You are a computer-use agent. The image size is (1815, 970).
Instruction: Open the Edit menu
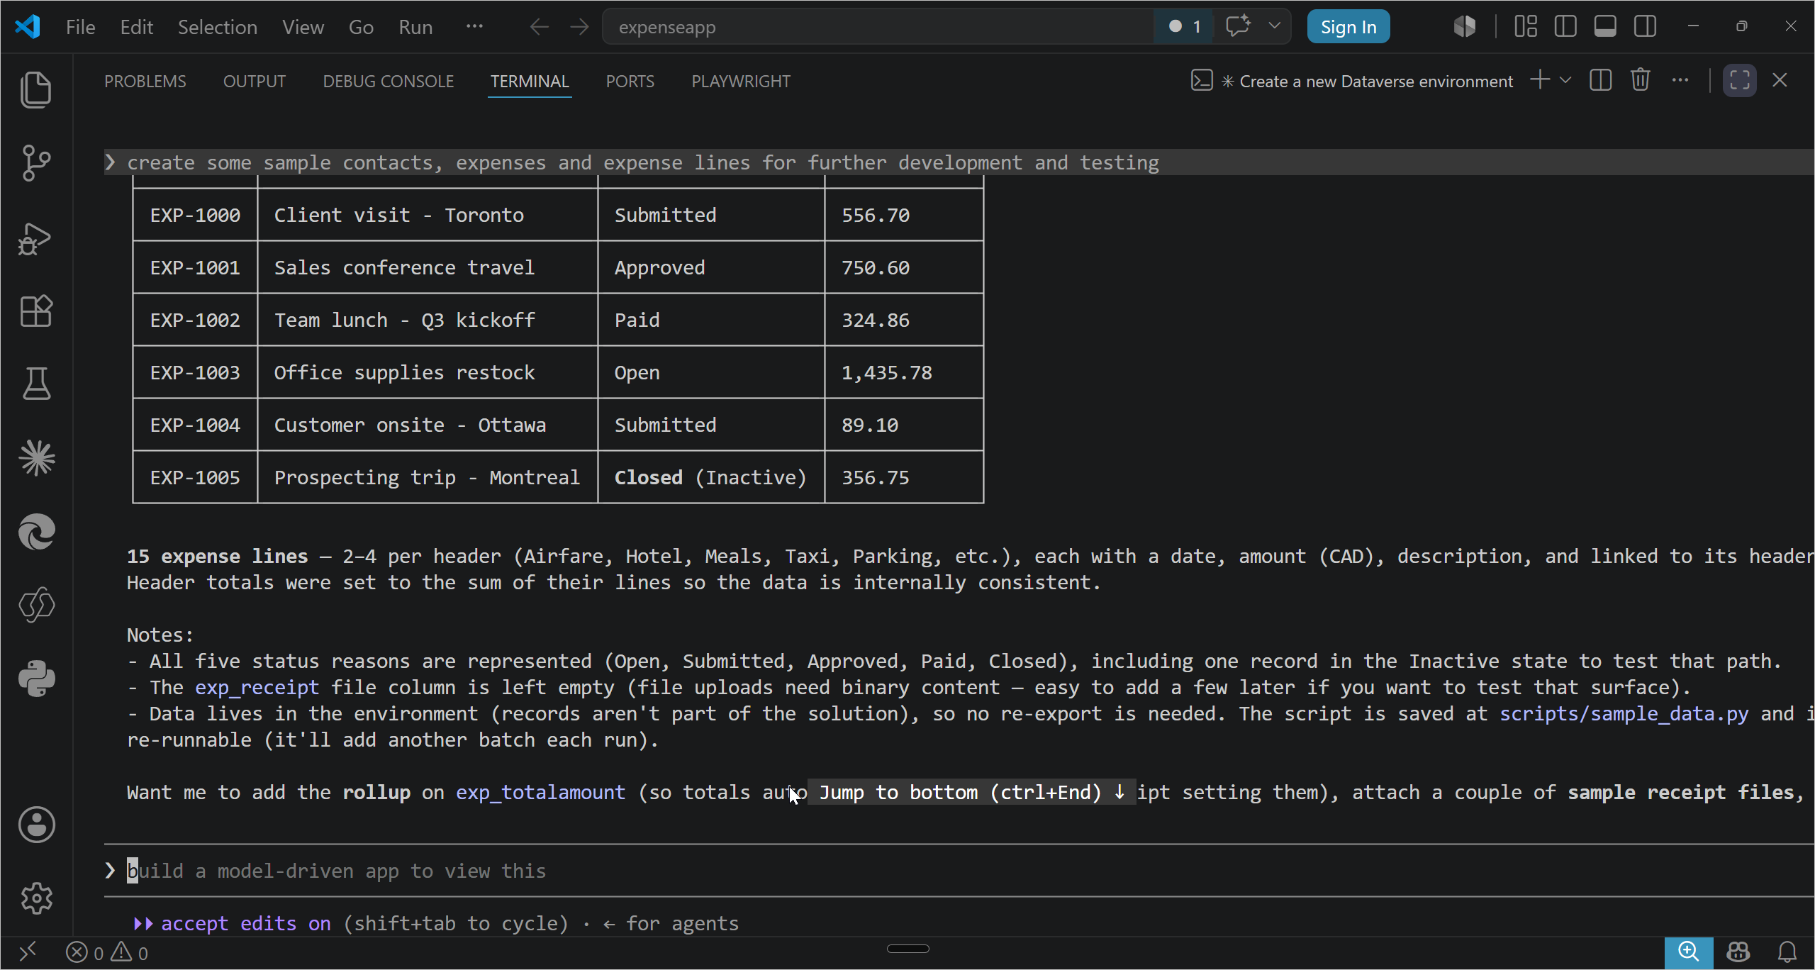(136, 27)
